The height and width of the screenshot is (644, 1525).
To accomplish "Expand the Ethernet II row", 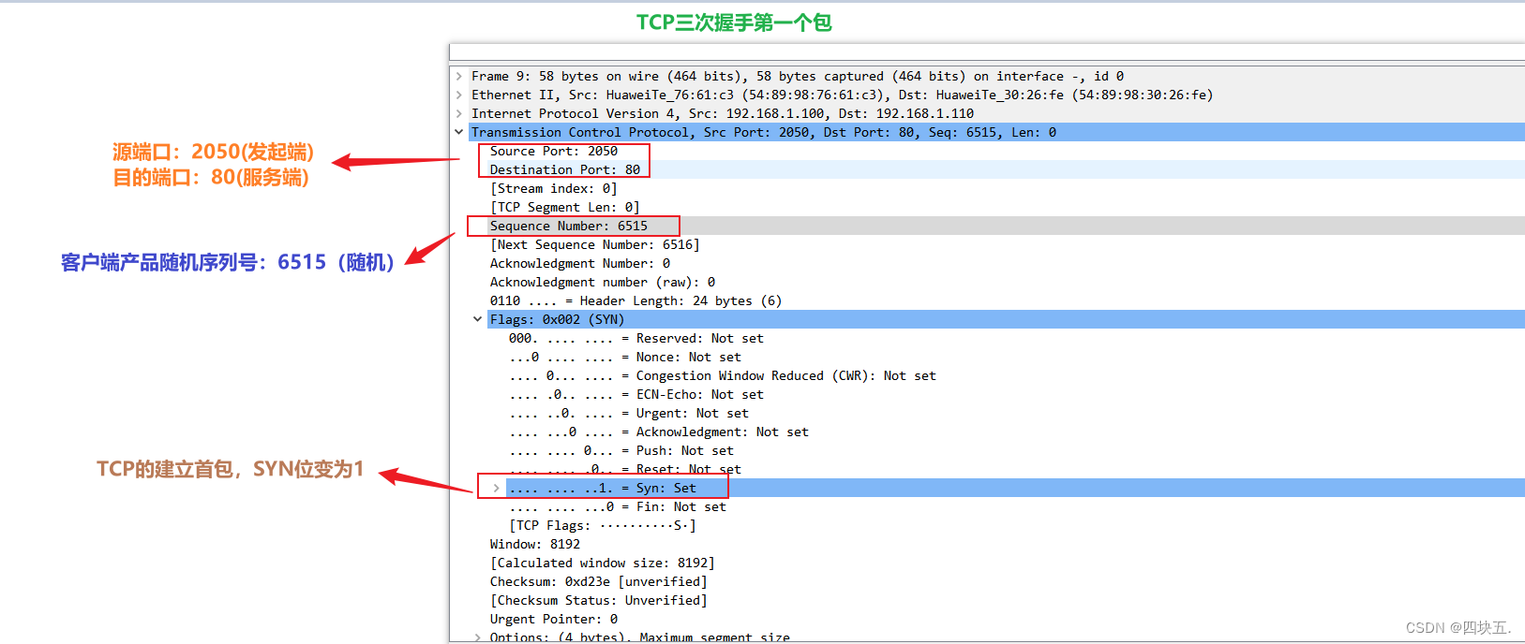I will pos(458,95).
